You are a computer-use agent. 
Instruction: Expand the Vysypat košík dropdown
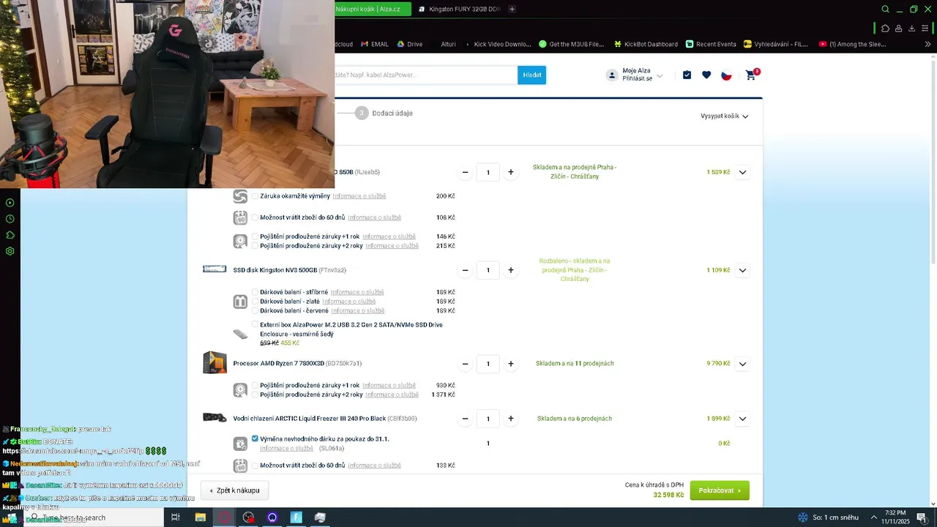[725, 116]
